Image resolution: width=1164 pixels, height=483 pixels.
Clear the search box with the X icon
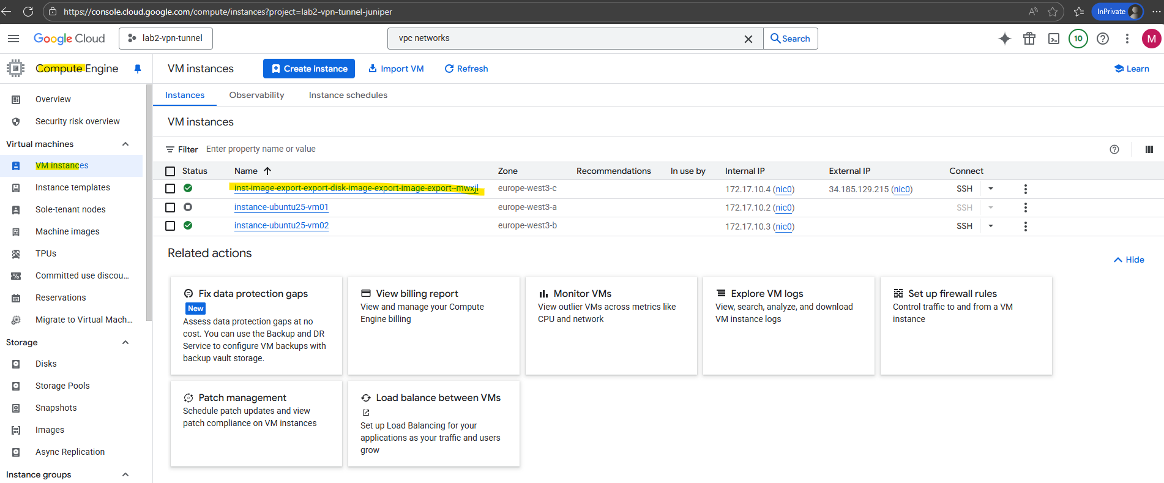click(x=748, y=39)
